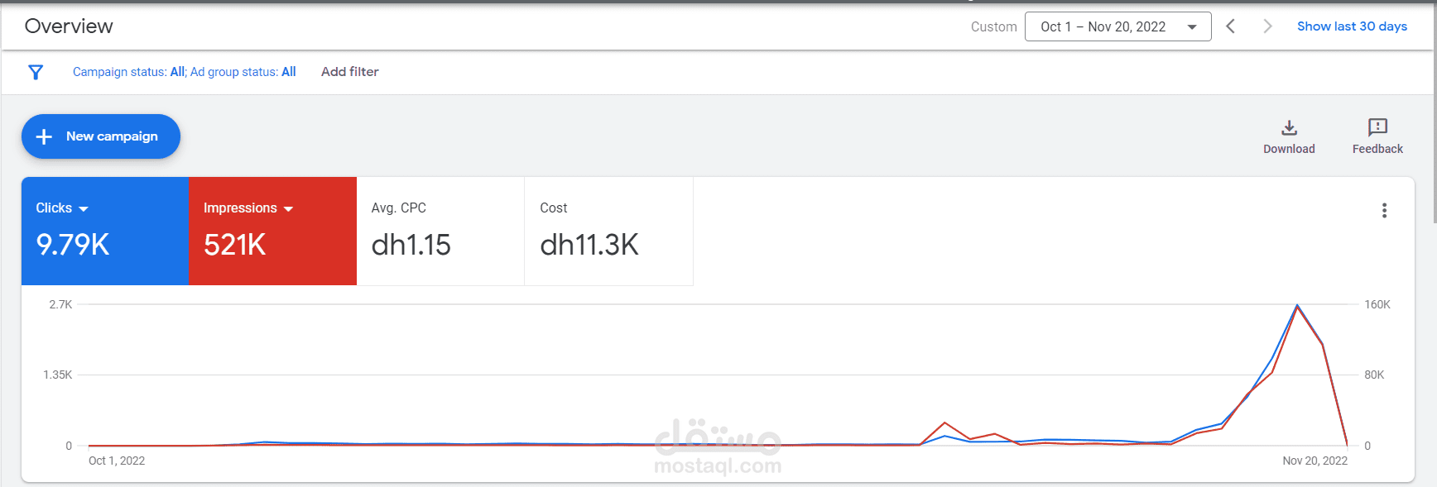Click the Download icon

click(x=1289, y=127)
